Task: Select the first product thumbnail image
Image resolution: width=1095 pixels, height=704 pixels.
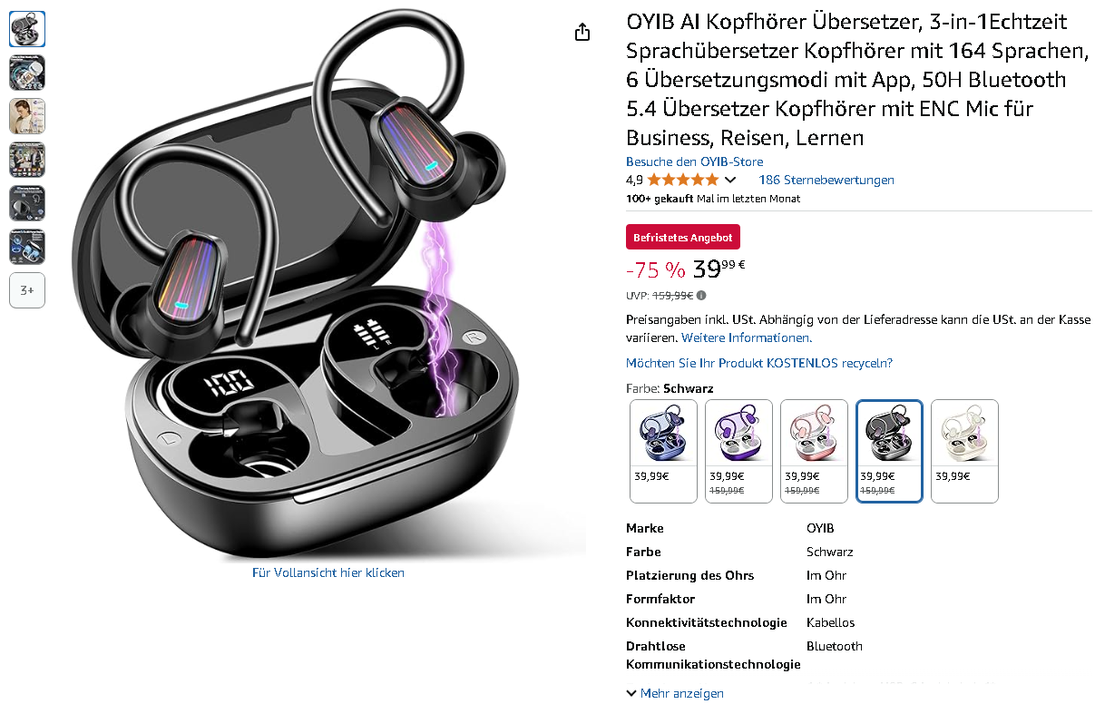Action: tap(27, 29)
